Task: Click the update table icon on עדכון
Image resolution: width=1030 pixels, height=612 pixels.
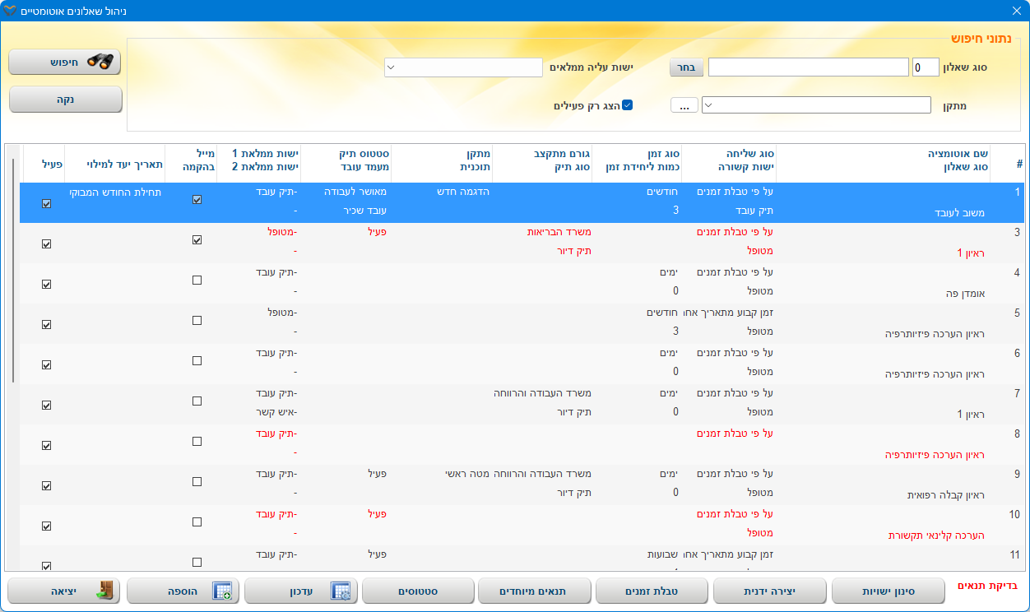Action: coord(341,591)
